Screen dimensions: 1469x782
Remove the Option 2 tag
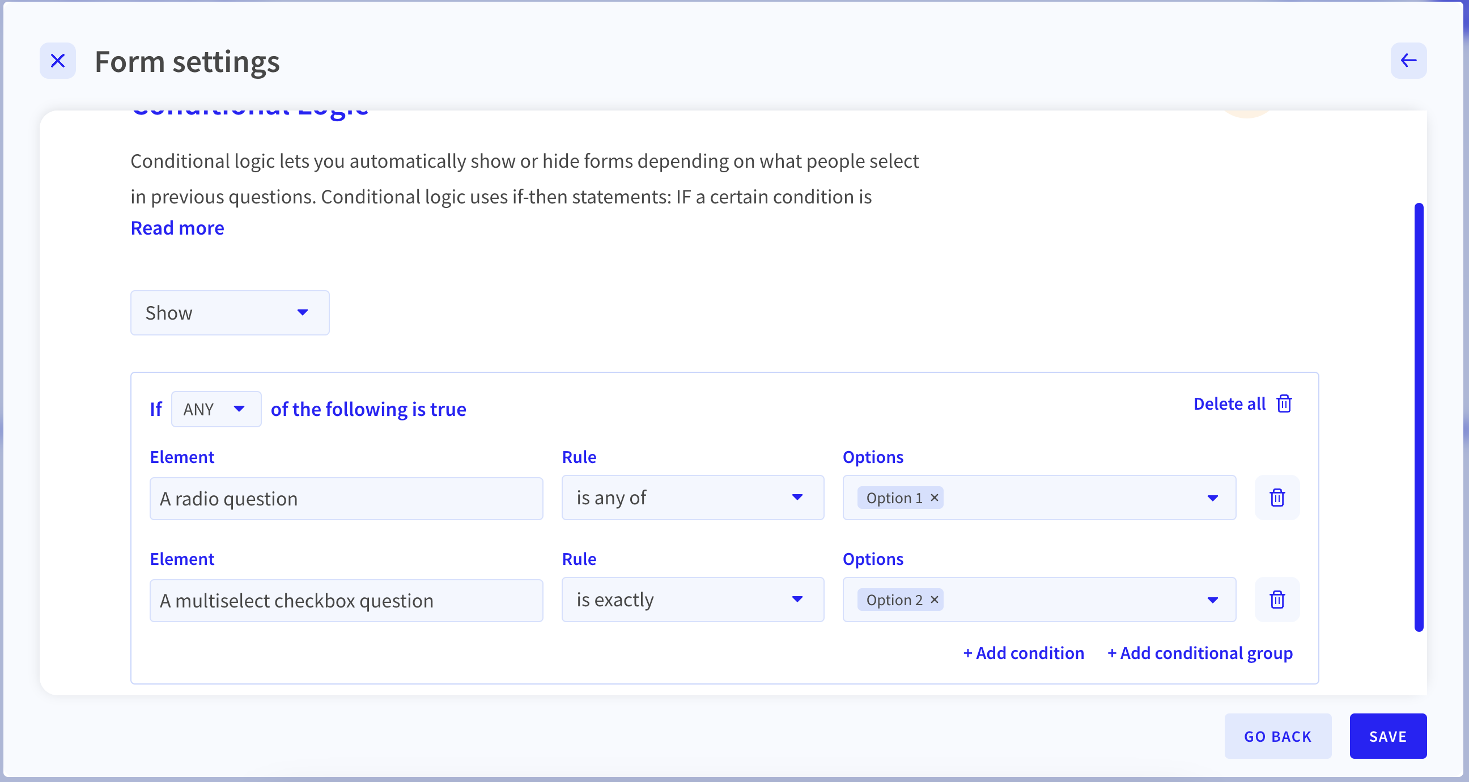(934, 600)
